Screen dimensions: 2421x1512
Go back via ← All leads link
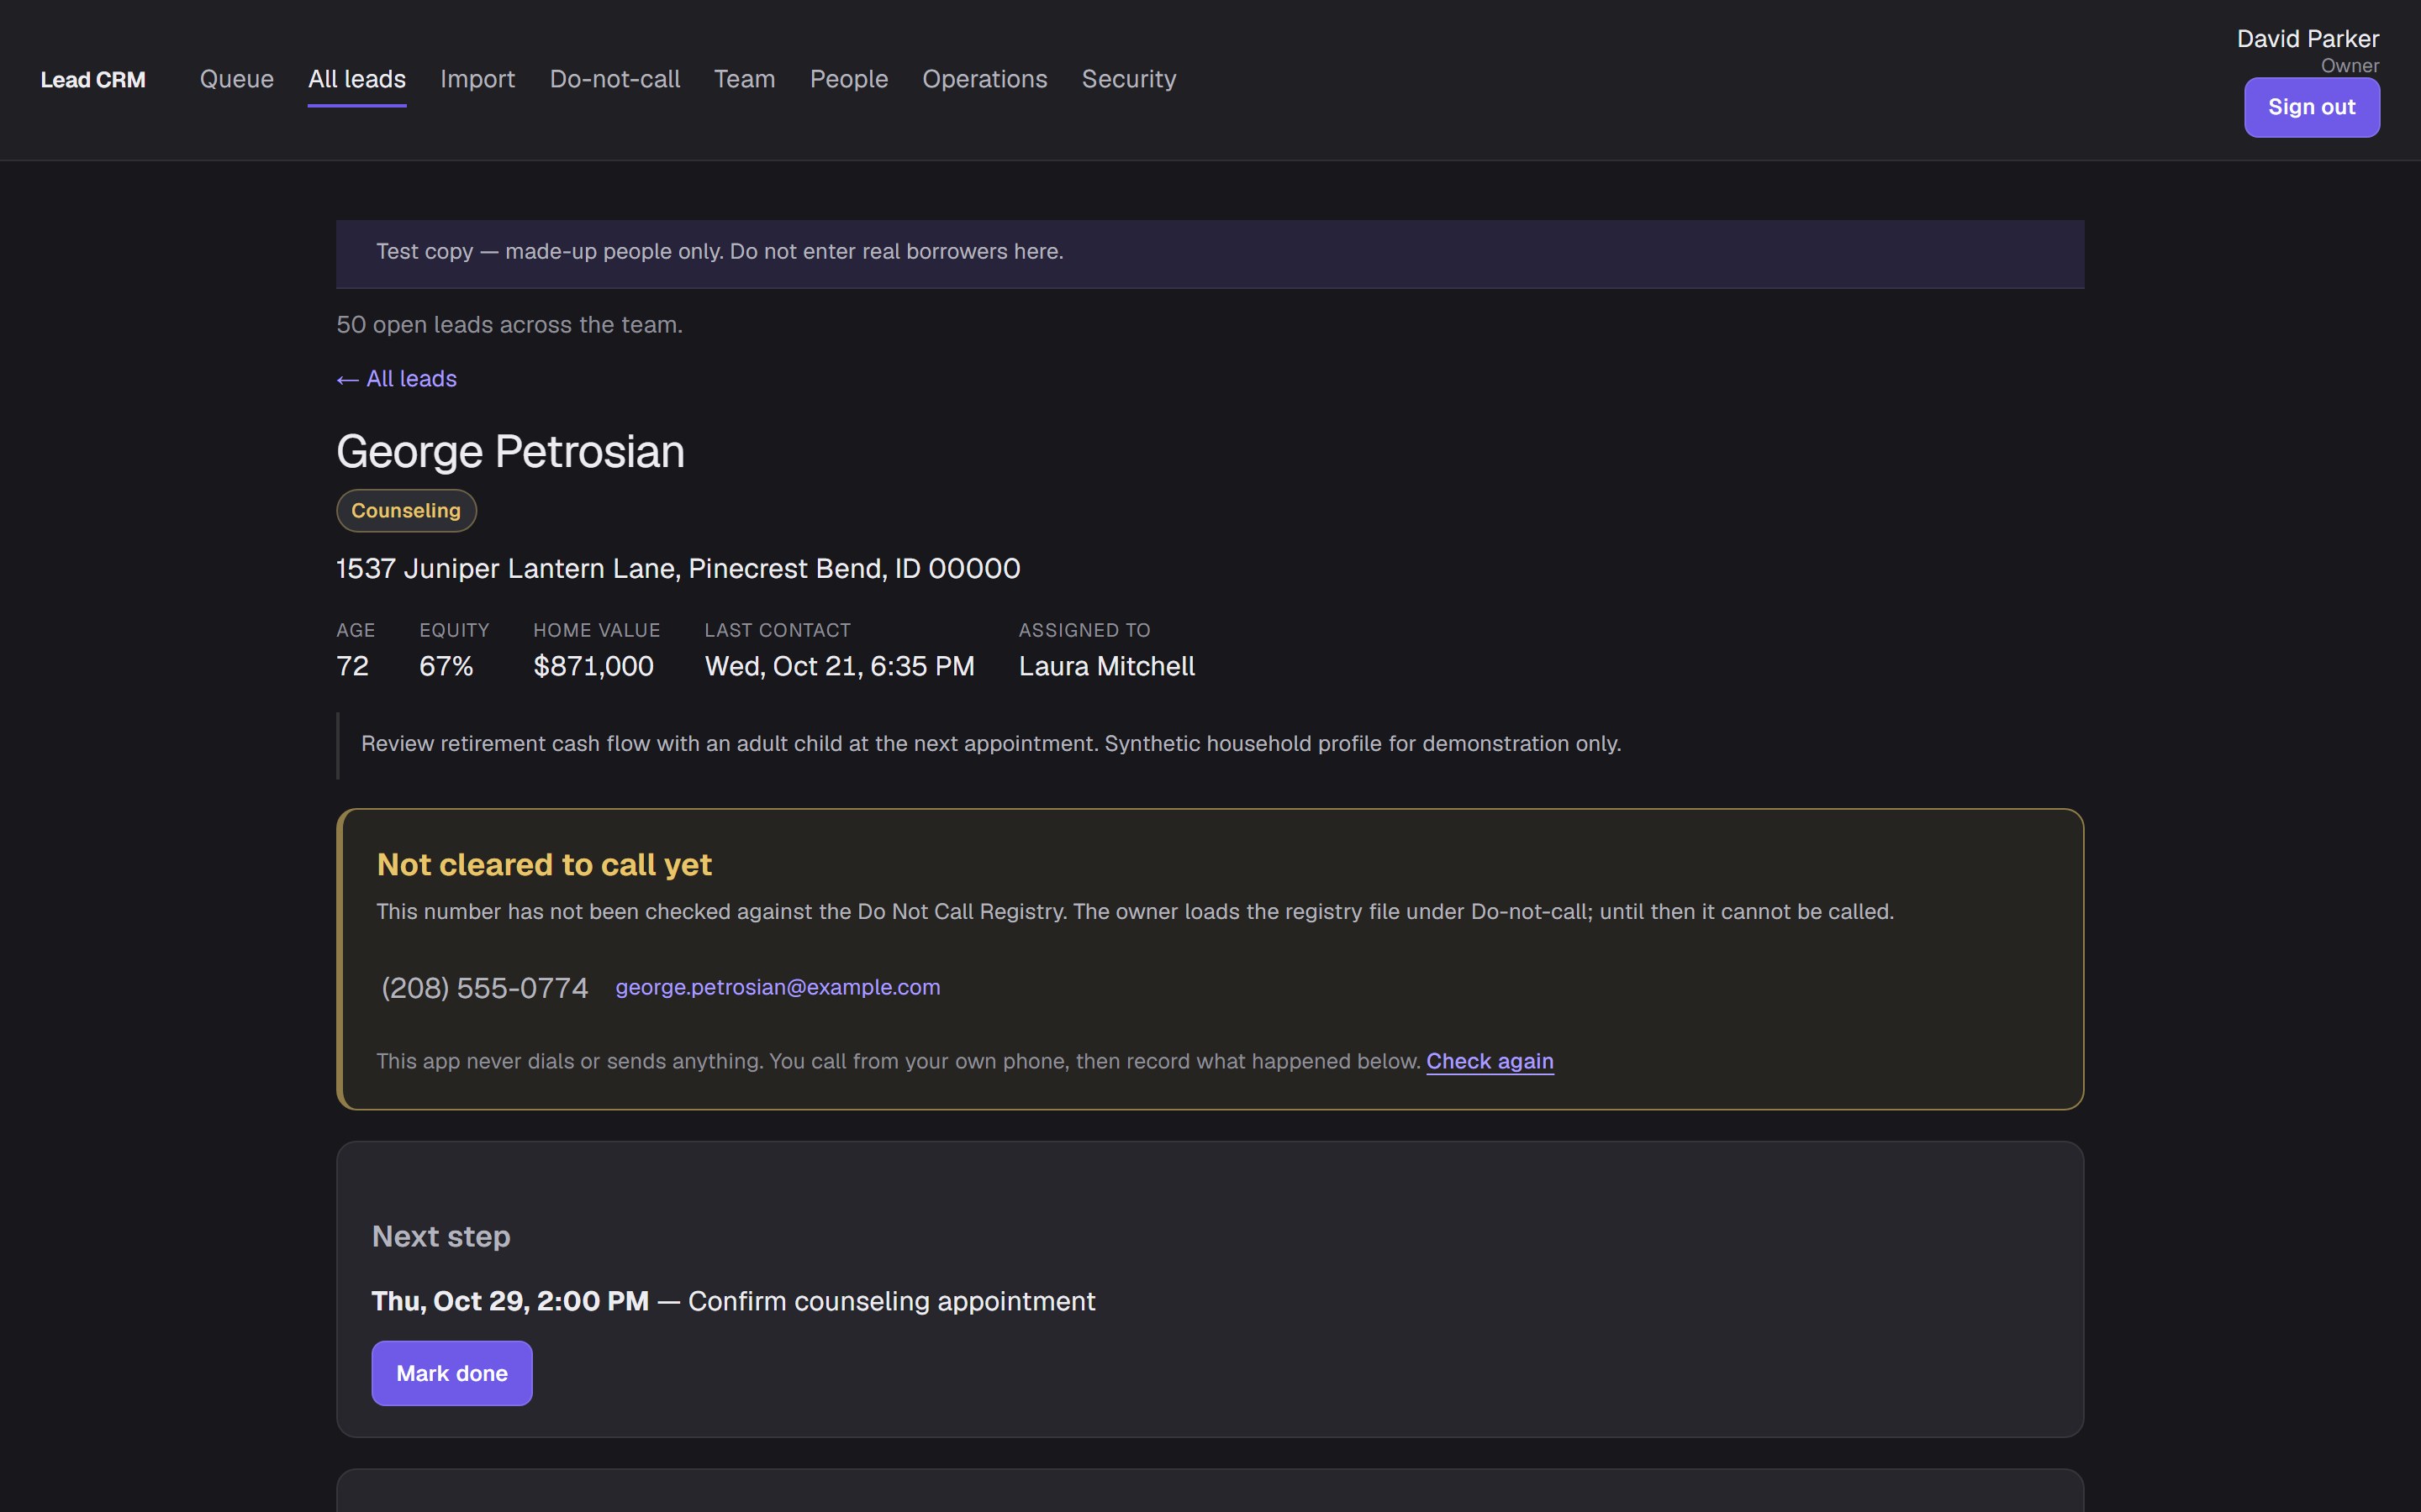396,379
